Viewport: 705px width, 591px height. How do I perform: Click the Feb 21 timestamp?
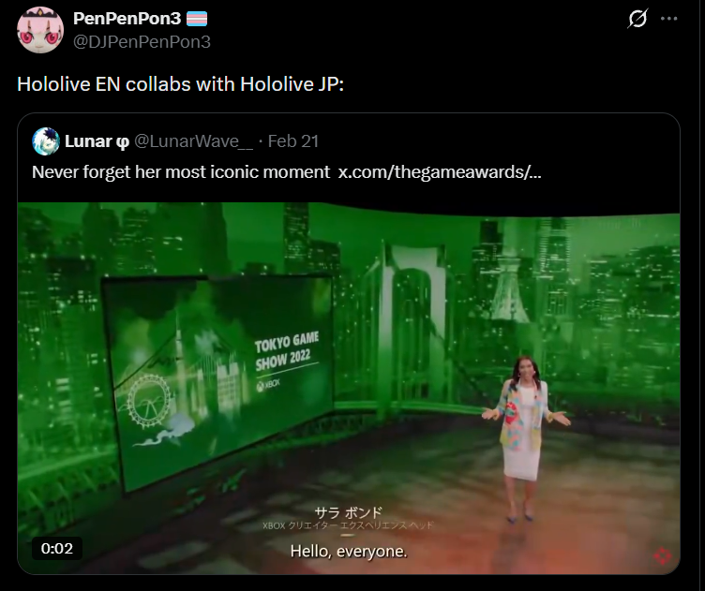point(293,141)
